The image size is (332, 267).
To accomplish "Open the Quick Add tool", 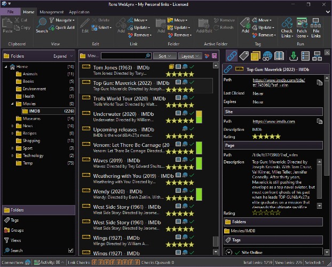I will [x=62, y=28].
